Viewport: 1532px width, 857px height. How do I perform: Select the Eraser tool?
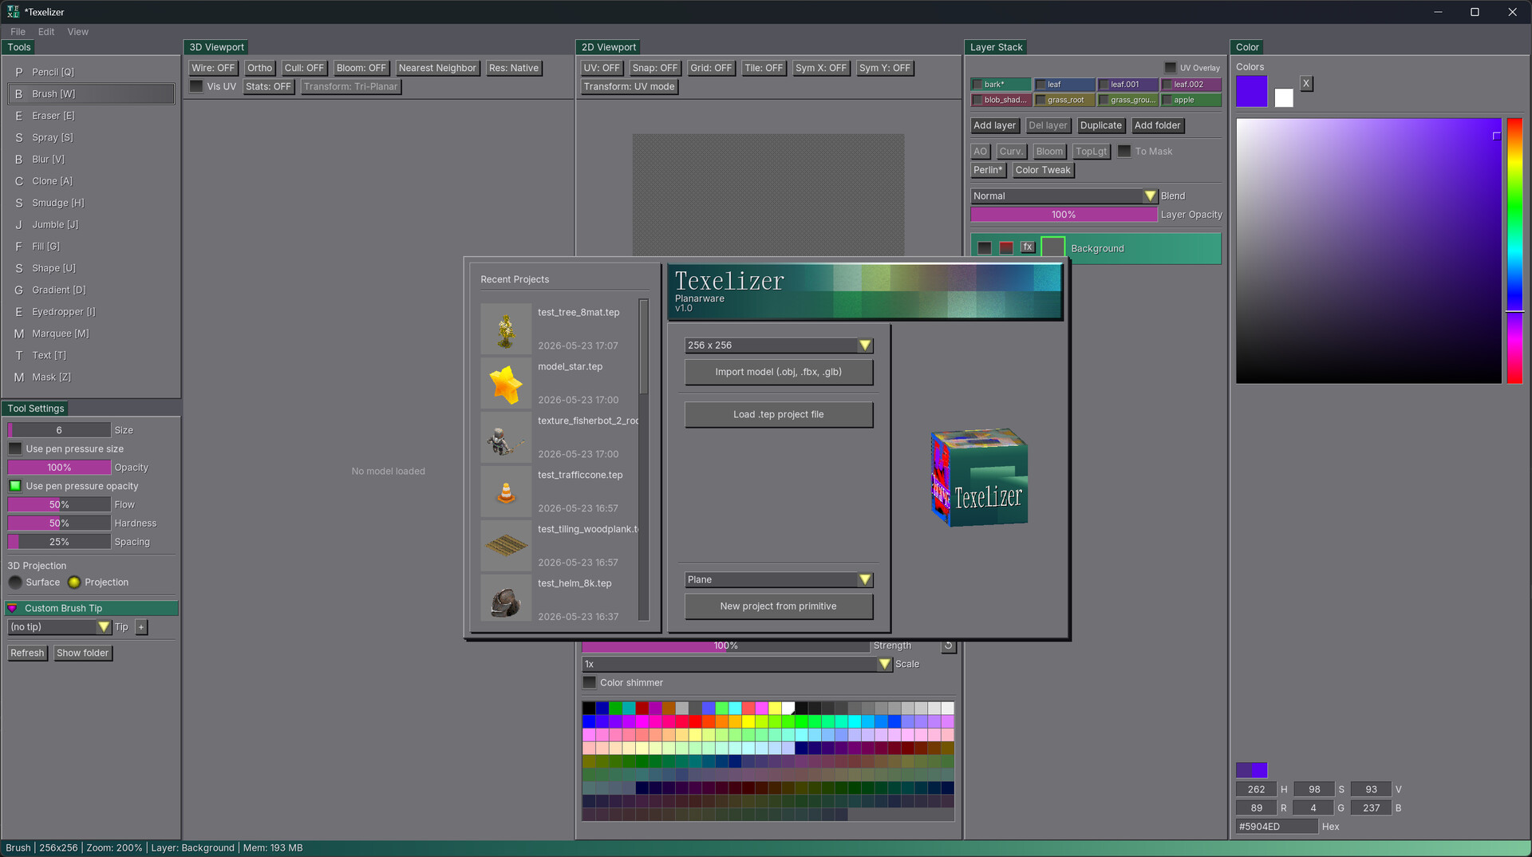tap(91, 116)
